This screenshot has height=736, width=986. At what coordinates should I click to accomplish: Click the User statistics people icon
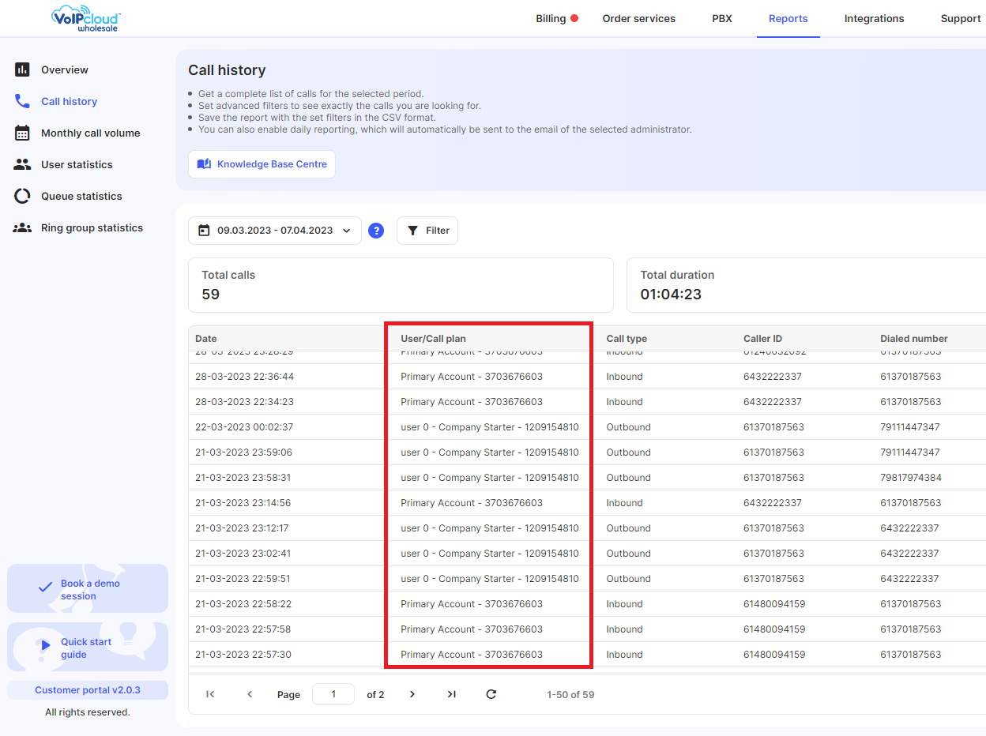point(22,164)
